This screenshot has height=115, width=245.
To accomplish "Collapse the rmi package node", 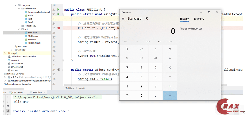I will (19, 29).
